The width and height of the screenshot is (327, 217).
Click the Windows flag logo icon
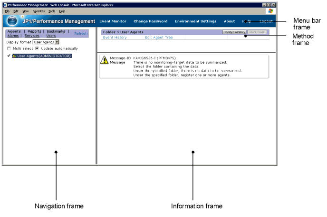(x=270, y=10)
